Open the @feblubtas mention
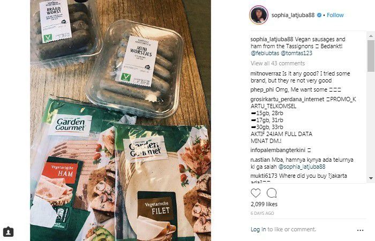Viewport: 375px width, 241px height. pyautogui.click(x=265, y=53)
